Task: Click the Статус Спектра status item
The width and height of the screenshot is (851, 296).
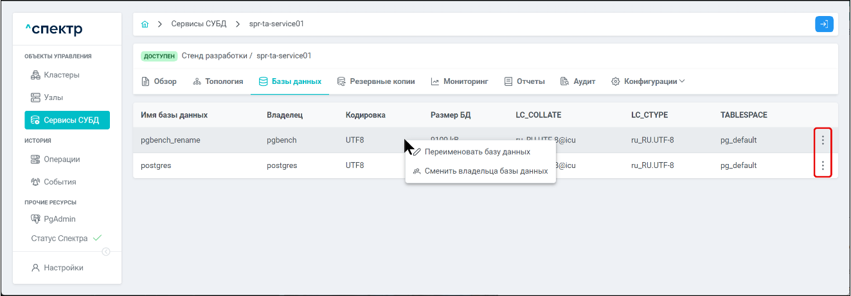Action: pos(59,238)
